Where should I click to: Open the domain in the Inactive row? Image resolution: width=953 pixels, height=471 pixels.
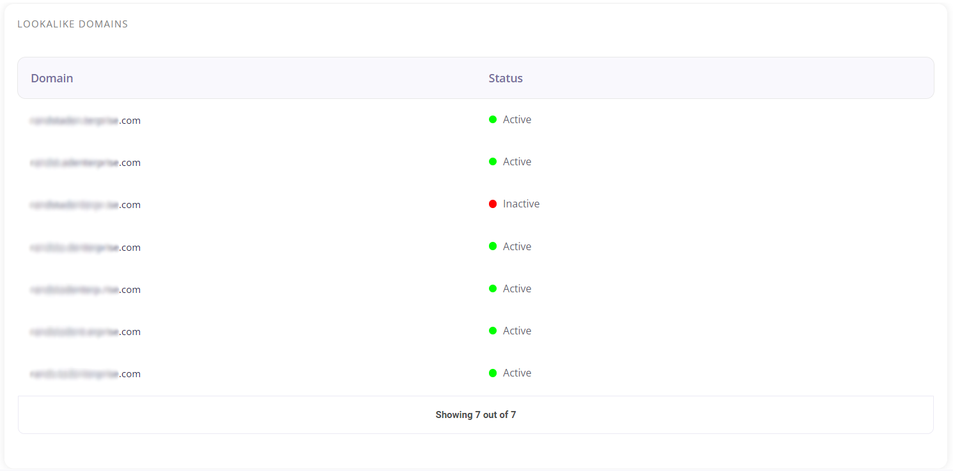click(x=85, y=205)
